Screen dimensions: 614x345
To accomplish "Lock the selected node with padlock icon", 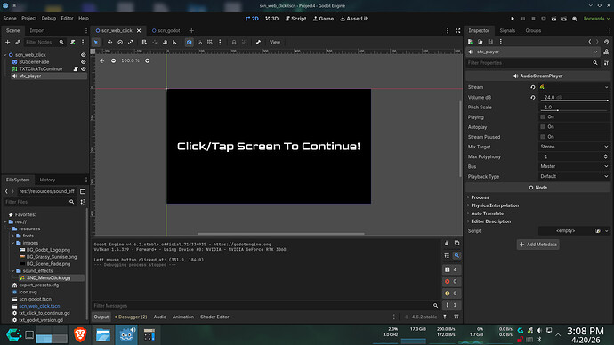I will point(234,43).
